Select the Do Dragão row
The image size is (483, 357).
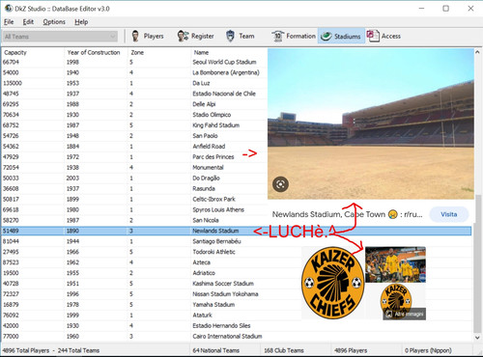(x=134, y=178)
